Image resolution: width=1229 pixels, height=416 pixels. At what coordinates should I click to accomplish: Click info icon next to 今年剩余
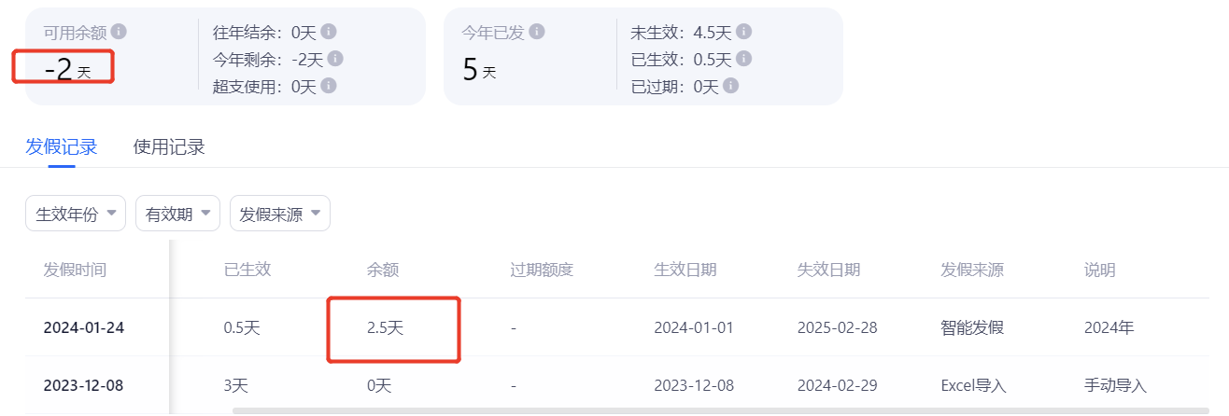[x=335, y=59]
